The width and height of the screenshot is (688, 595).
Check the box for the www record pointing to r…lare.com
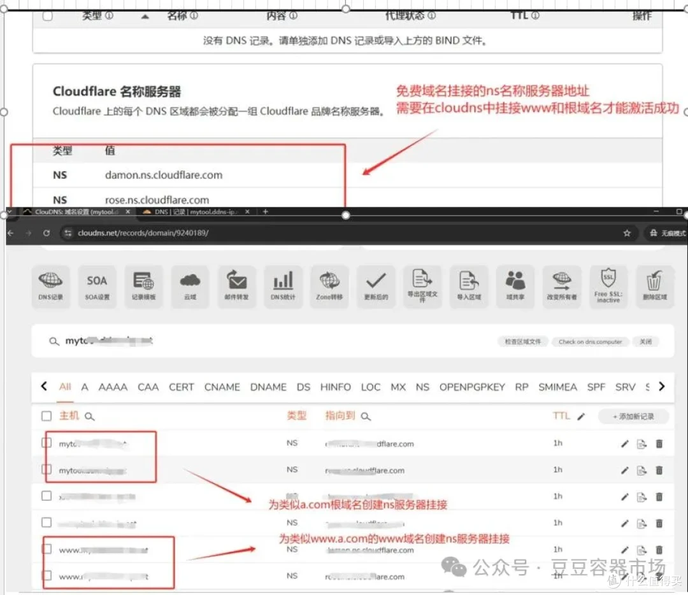tap(47, 575)
